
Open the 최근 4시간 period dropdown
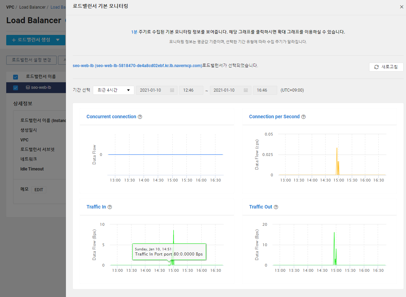(x=113, y=90)
